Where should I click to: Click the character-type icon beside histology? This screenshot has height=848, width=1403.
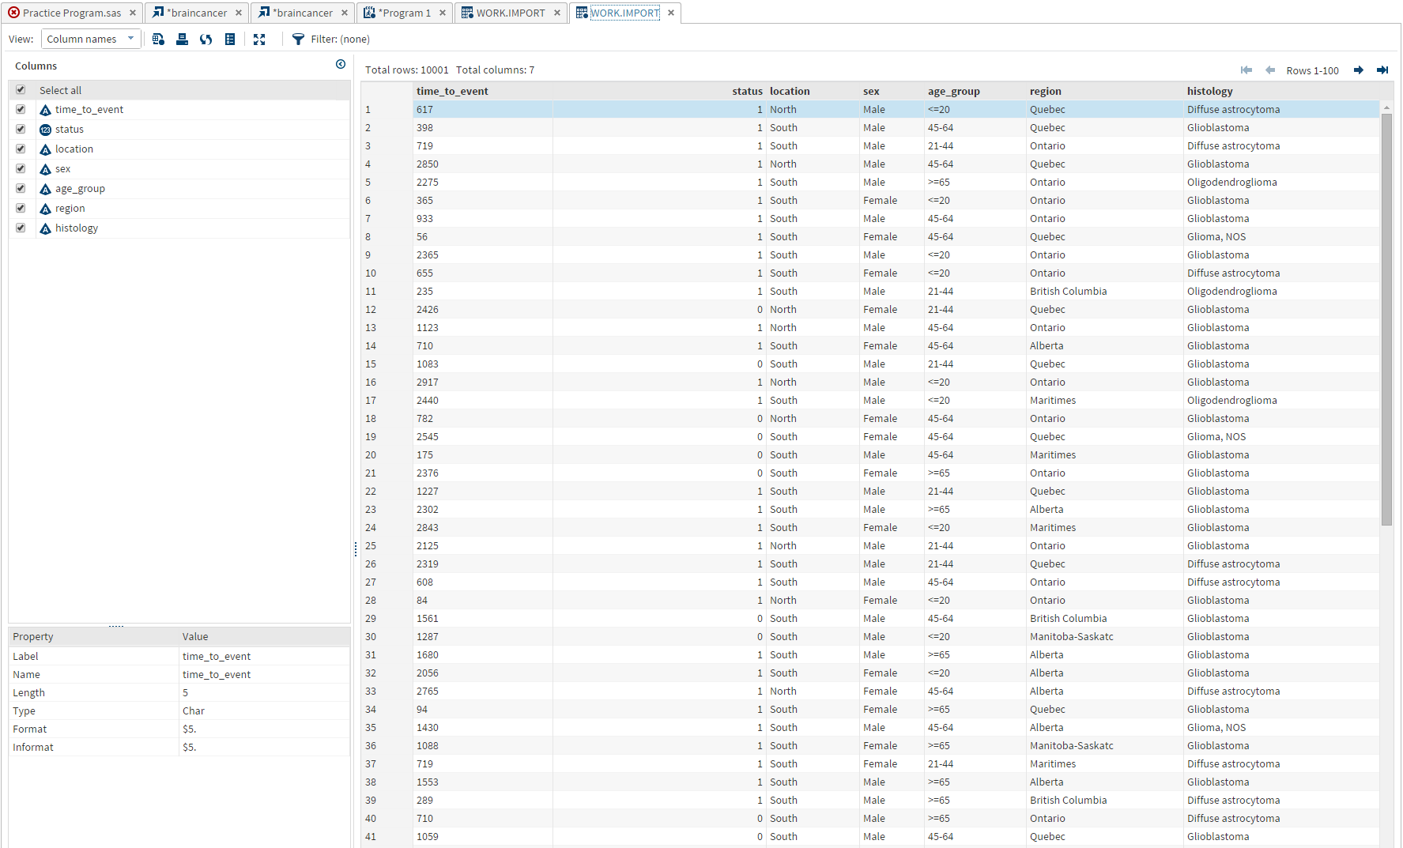click(45, 228)
